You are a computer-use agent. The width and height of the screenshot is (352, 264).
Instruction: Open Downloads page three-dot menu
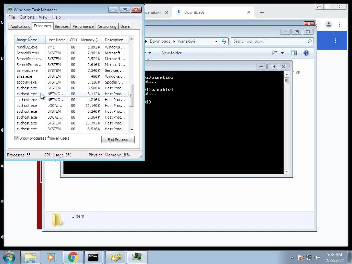point(335,41)
